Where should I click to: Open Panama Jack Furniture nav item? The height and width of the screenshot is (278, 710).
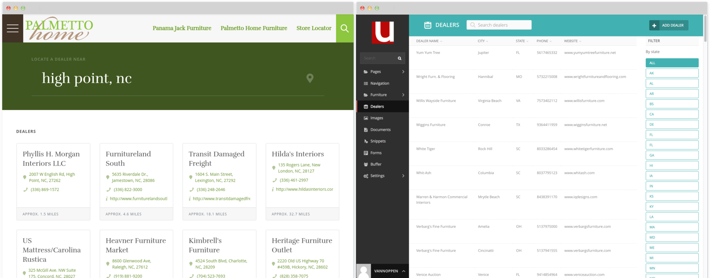point(182,28)
